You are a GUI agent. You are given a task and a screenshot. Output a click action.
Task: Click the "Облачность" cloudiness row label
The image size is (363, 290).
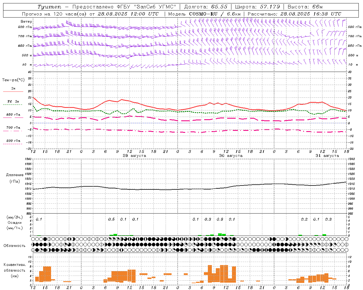click(x=14, y=246)
